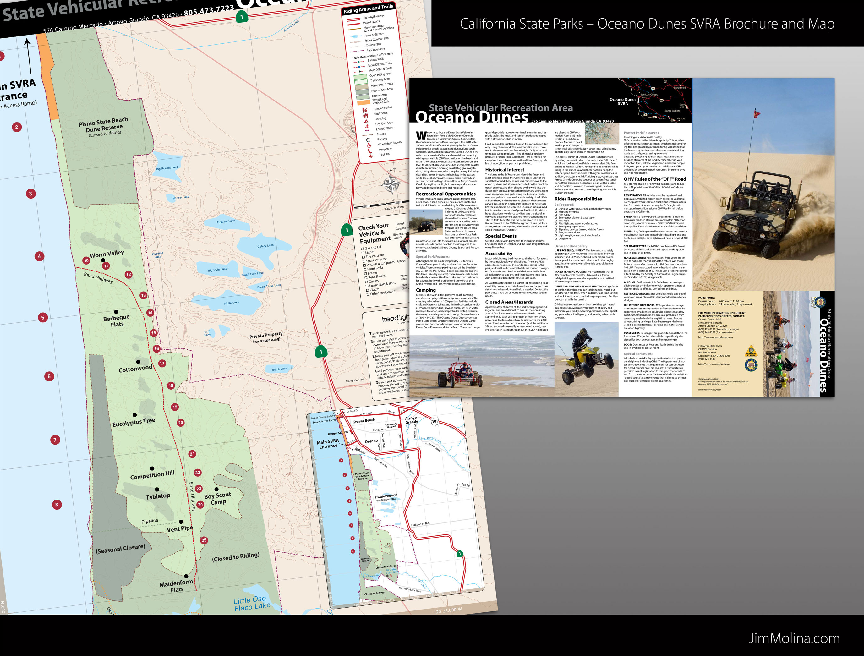Screen dimensions: 864x656
Task: Click the Telephone icon in the map legend
Action: (x=370, y=151)
